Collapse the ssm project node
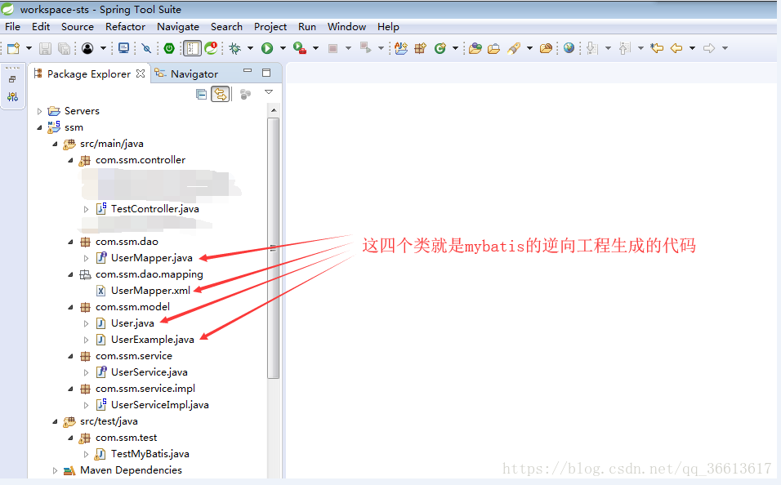The width and height of the screenshot is (781, 485). [39, 127]
